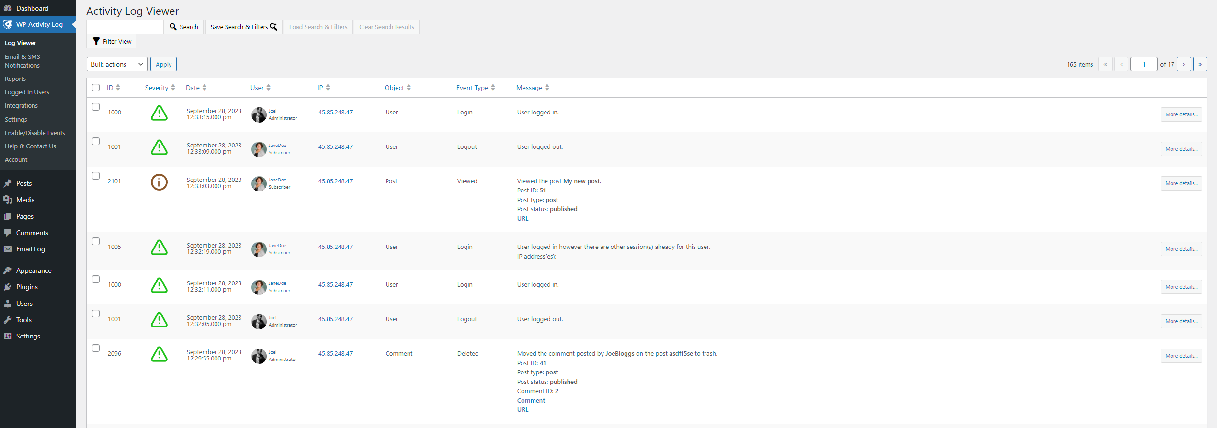Click the activity log search input field

125,27
